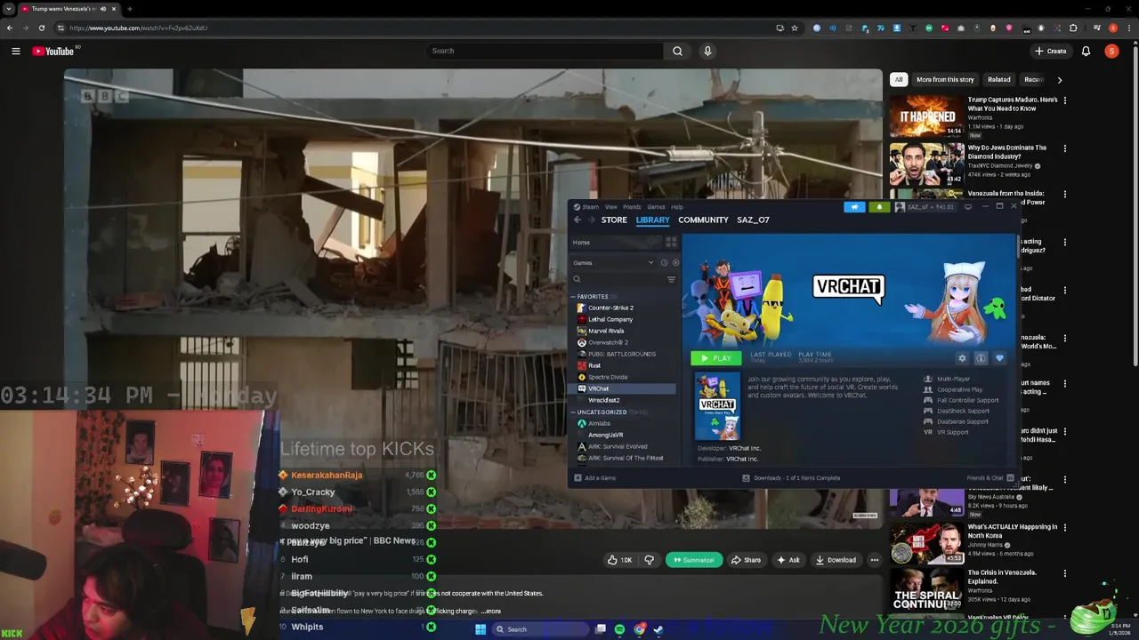The image size is (1139, 640).
Task: Click the green Summarize button
Action: [x=693, y=560]
